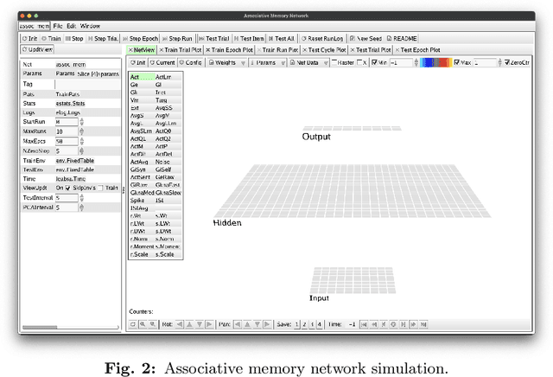Click the NetView Config button
The image size is (553, 377).
pos(190,62)
